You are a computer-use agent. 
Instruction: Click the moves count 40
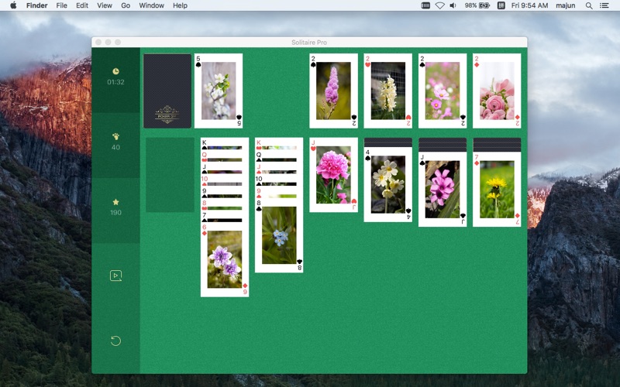pyautogui.click(x=115, y=147)
